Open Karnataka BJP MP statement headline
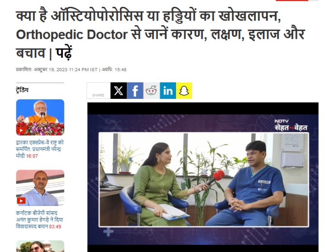This screenshot has width=325, height=252. pyautogui.click(x=39, y=220)
